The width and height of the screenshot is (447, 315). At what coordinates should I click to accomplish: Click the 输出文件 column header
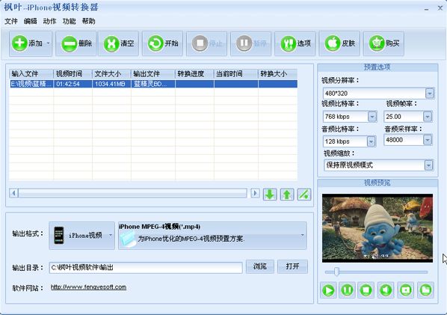[x=153, y=74]
